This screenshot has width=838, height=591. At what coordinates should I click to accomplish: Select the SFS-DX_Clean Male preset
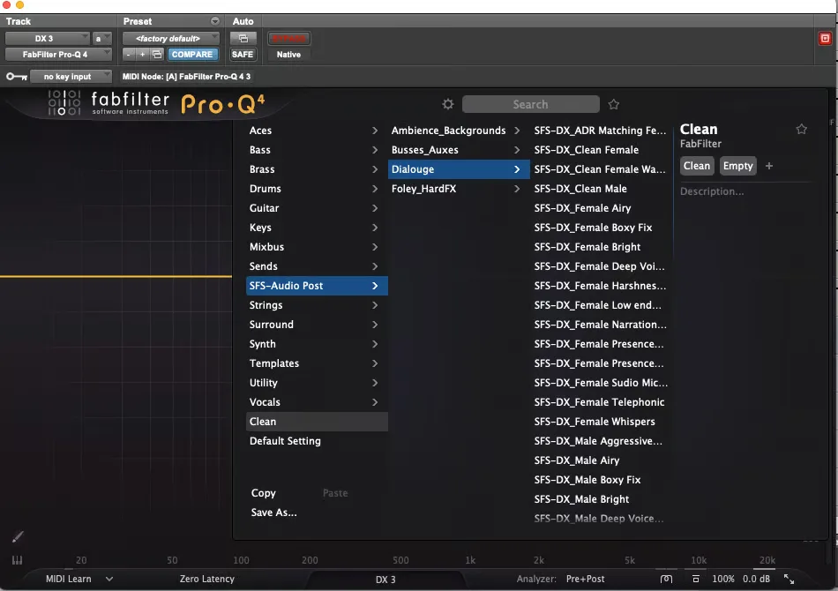click(x=580, y=189)
